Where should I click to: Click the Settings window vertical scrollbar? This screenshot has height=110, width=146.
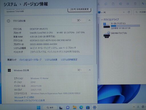[96, 39]
